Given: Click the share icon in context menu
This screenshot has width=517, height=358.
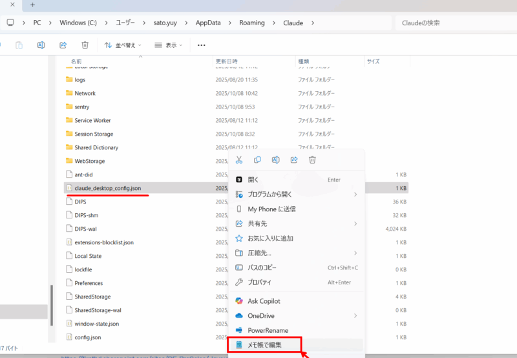Looking at the screenshot, I should pyautogui.click(x=294, y=160).
